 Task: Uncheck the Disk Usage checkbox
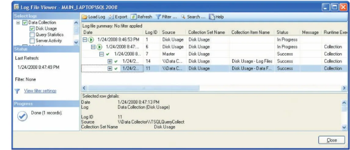click(x=32, y=29)
